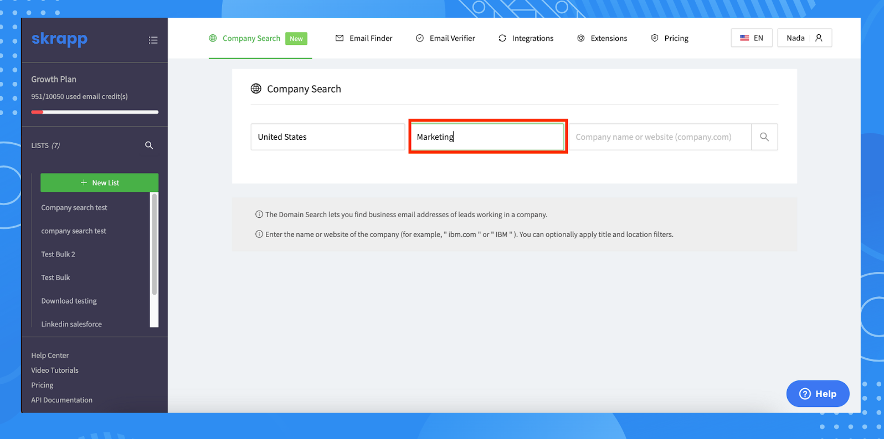Click the sync icon for Integrations

tap(502, 38)
